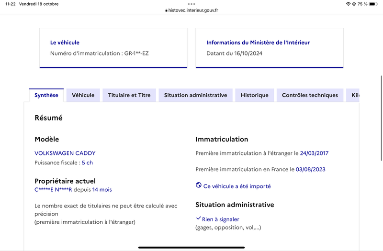Click the globe icon beside imported notice

point(199,185)
